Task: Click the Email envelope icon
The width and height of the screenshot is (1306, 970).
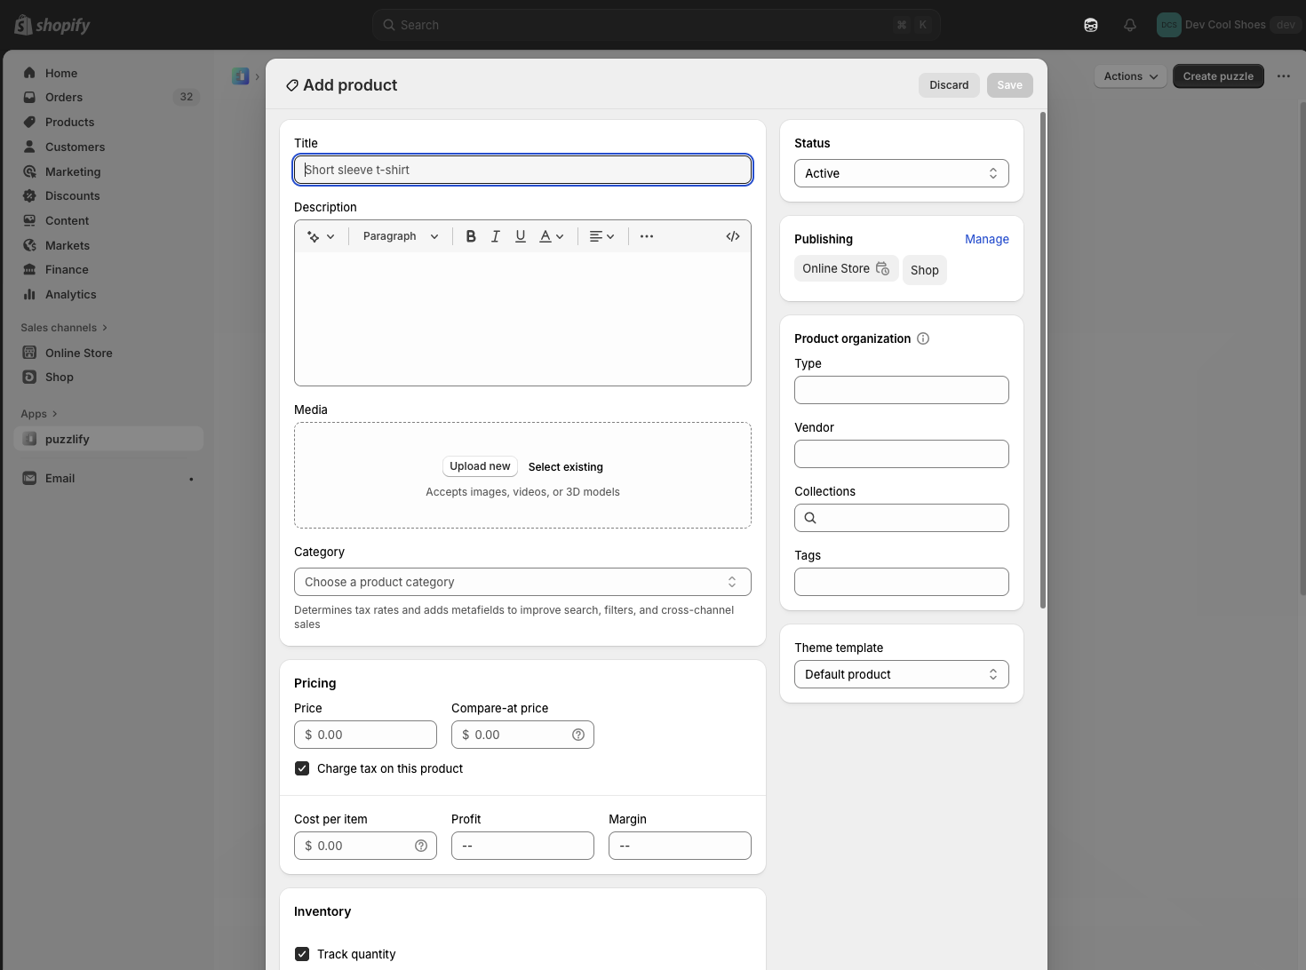Action: click(29, 478)
